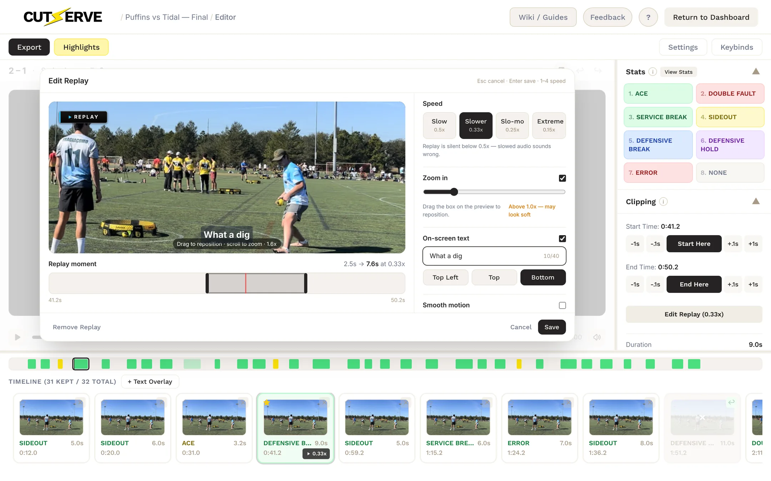Enable the Smooth motion checkbox

[562, 305]
